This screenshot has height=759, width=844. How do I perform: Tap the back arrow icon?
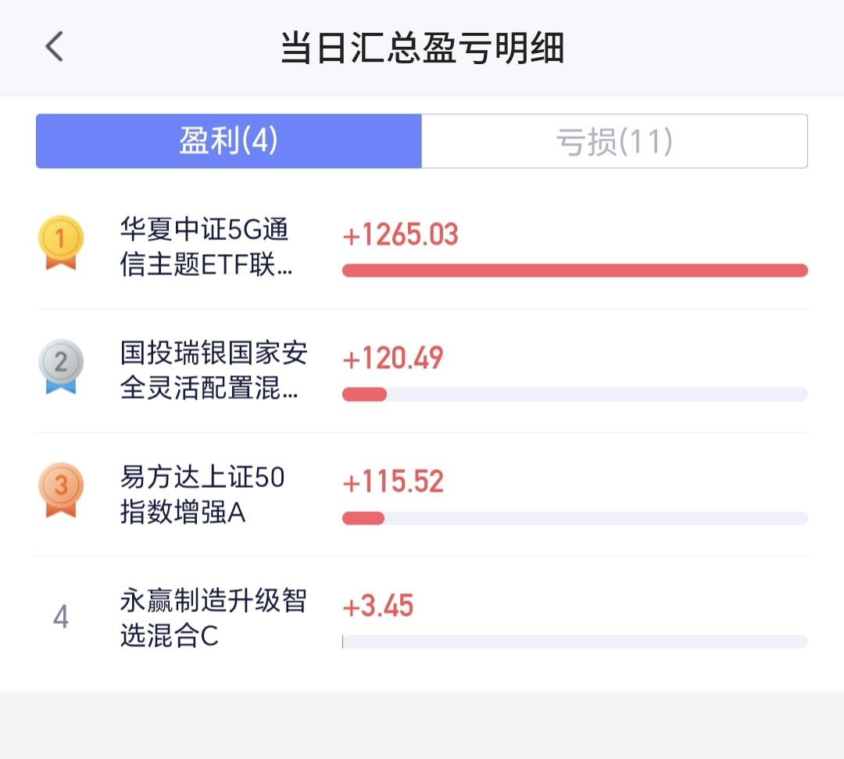pos(54,47)
